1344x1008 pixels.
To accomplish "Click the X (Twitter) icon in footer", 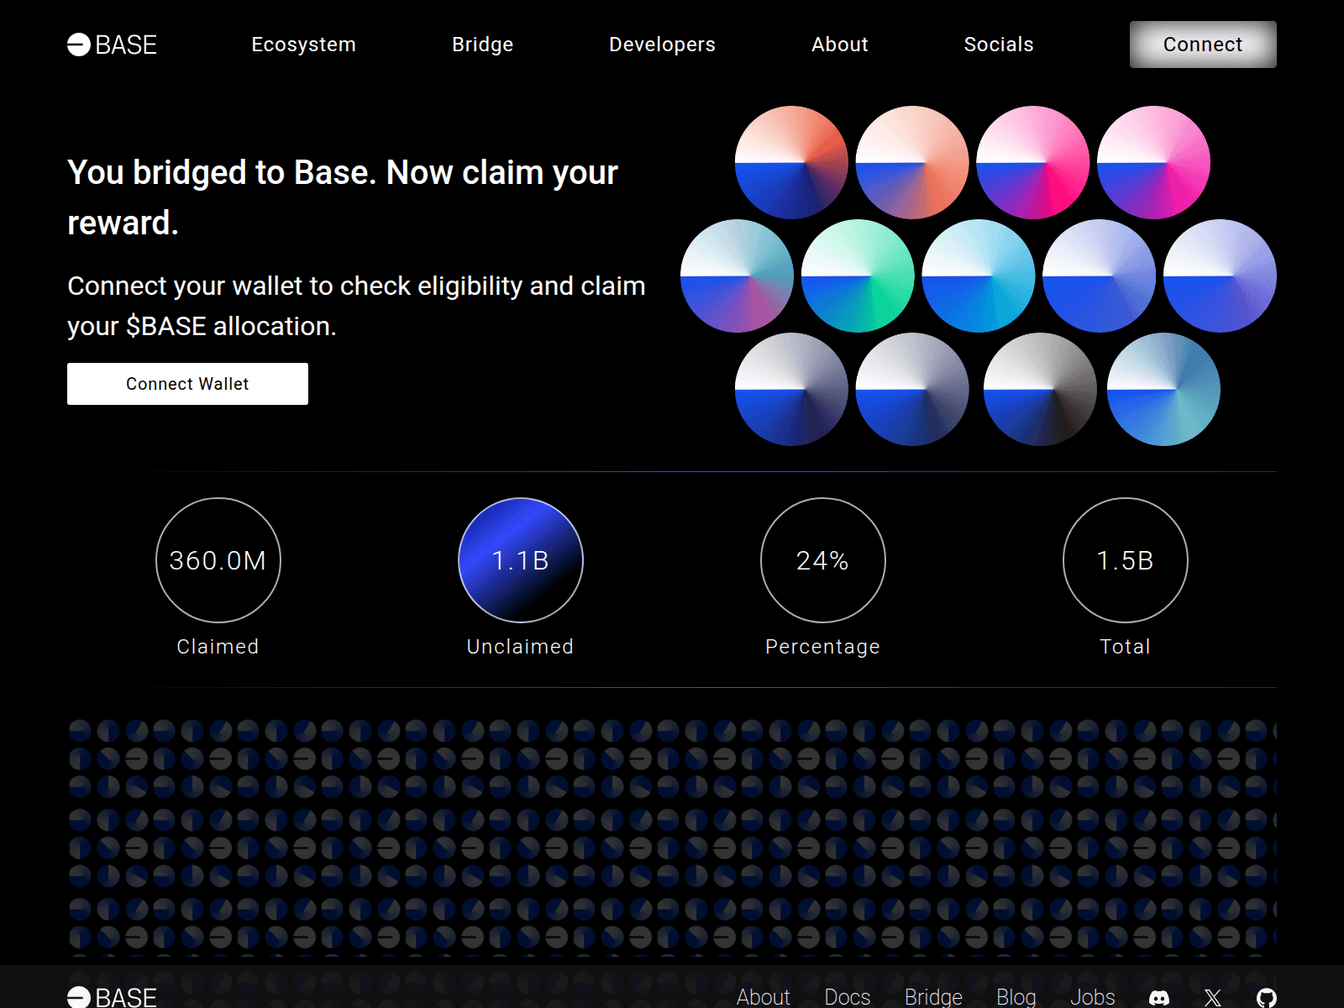I will tap(1213, 997).
